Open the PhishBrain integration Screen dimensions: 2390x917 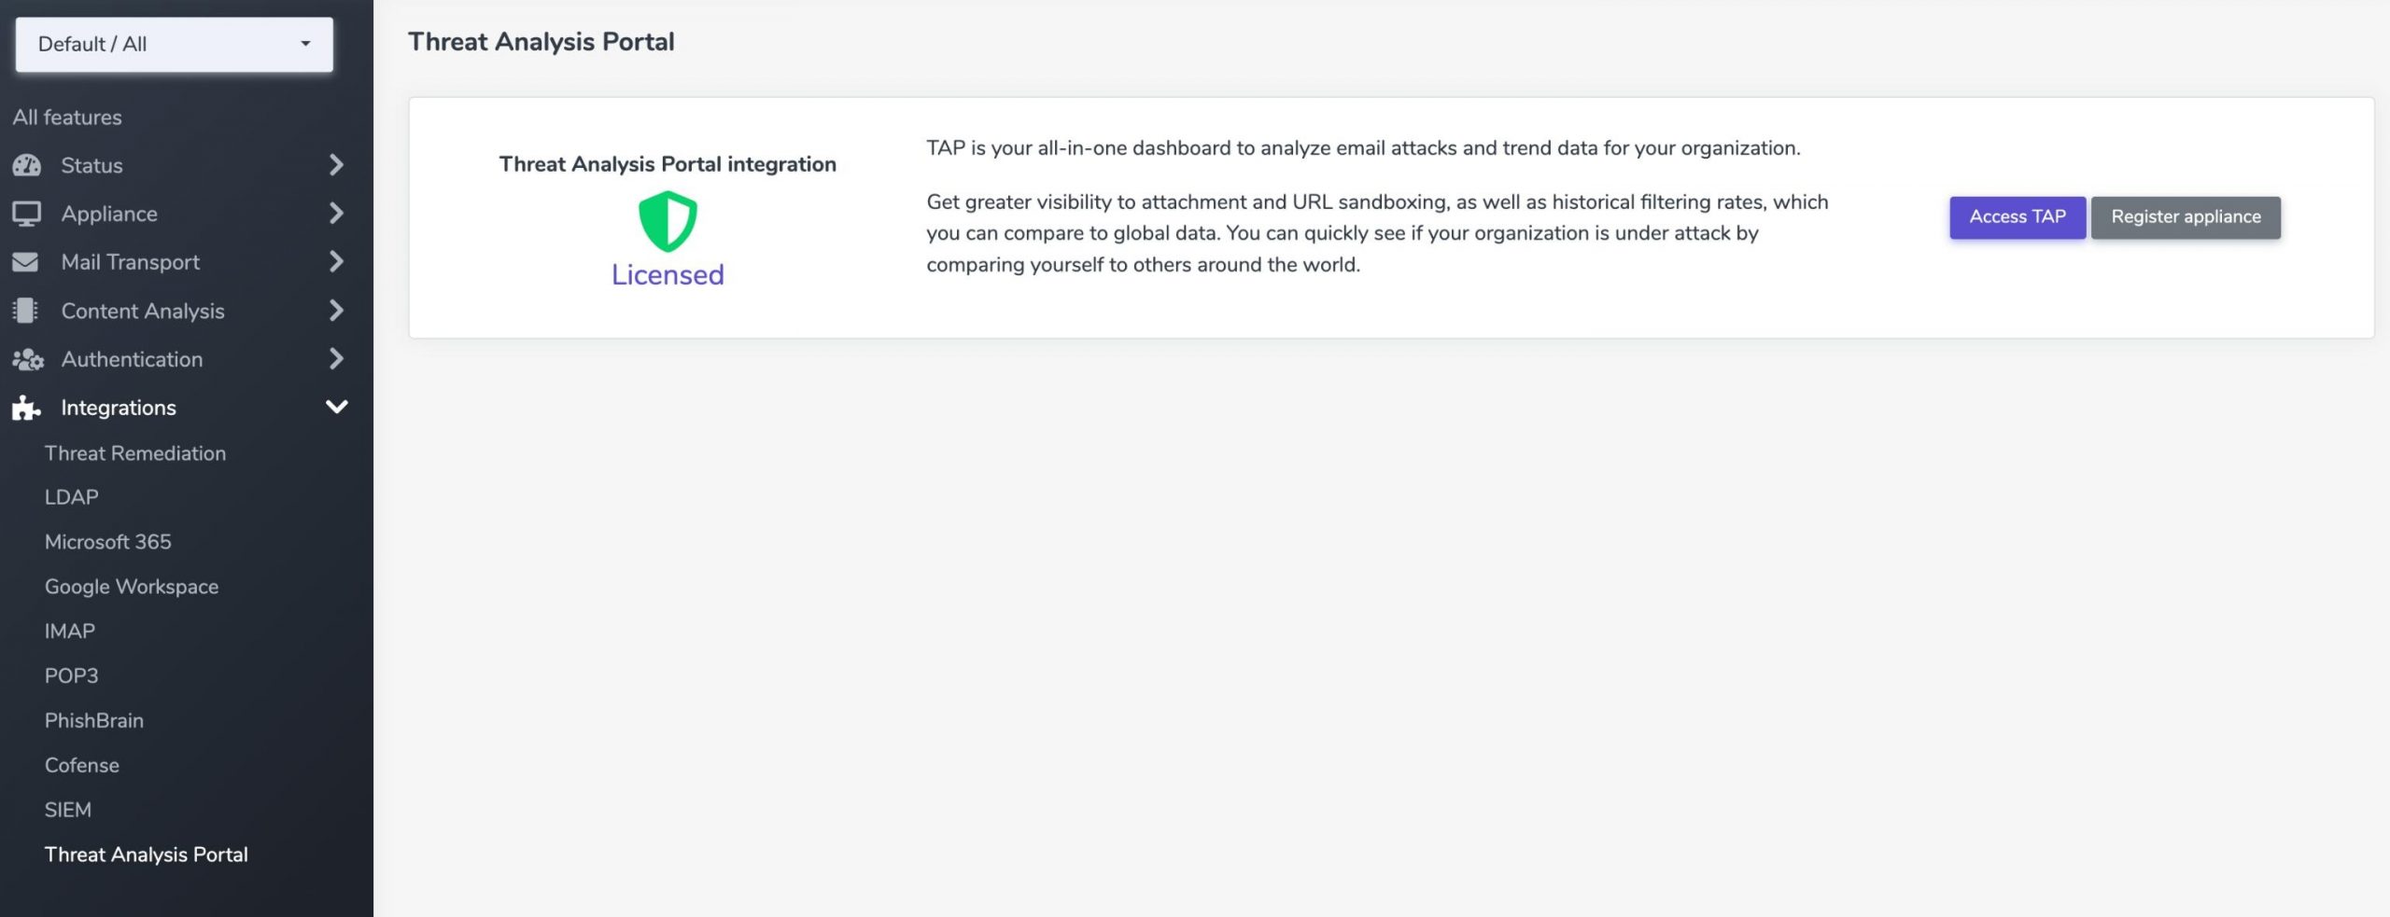coord(94,720)
